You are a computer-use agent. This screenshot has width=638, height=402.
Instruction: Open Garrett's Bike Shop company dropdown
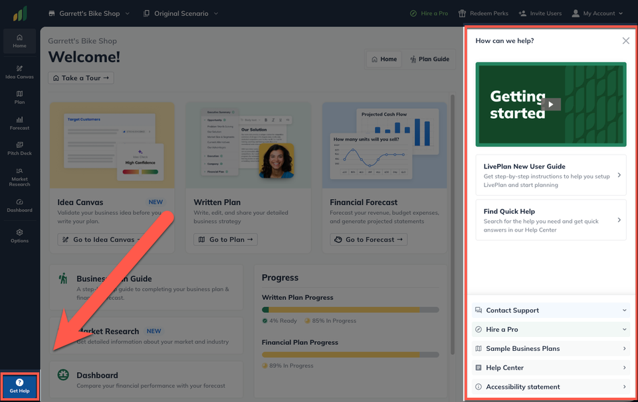(89, 13)
